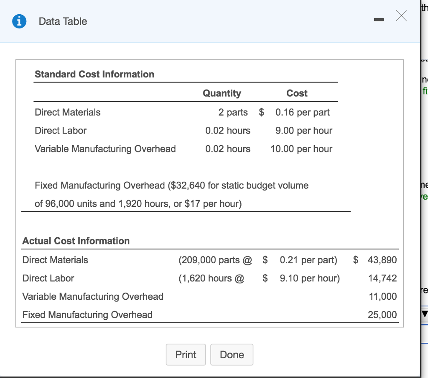Click the blue info icon
The image size is (428, 378).
tap(20, 21)
